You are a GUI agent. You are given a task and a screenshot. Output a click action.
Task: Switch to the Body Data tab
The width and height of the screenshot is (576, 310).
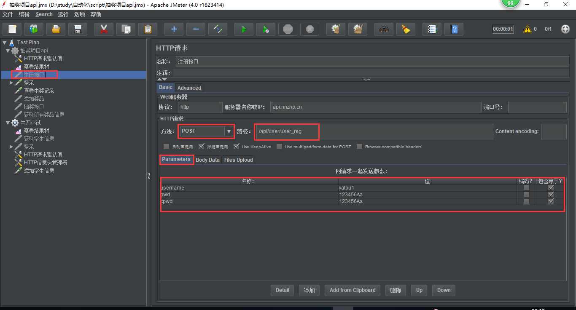point(207,160)
